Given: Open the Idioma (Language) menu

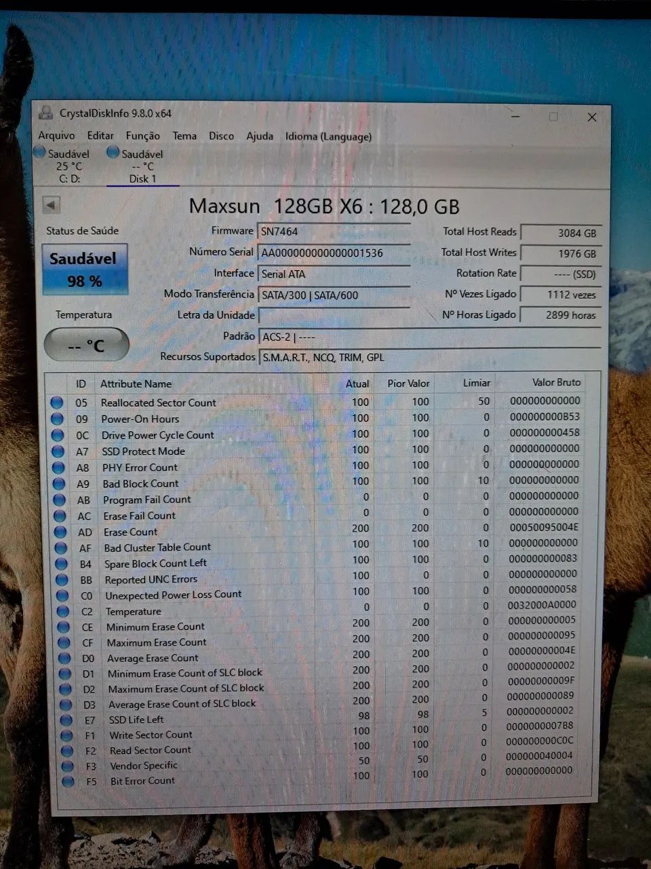Looking at the screenshot, I should pos(328,136).
